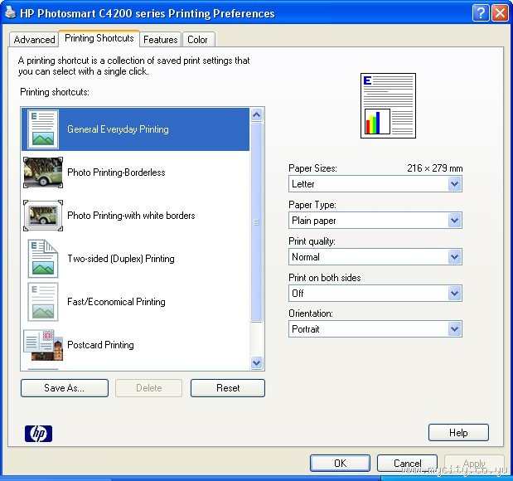Click the Photo Printing-Borderless thumbnail icon
The width and height of the screenshot is (513, 481).
pos(43,172)
